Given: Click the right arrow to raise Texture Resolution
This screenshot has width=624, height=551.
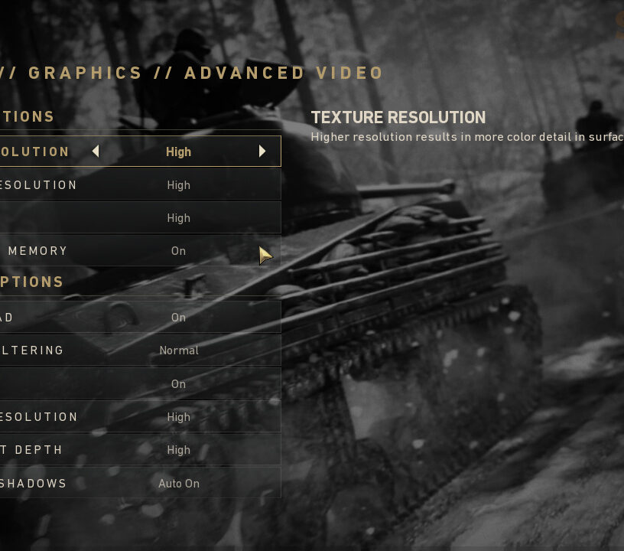Looking at the screenshot, I should (262, 152).
